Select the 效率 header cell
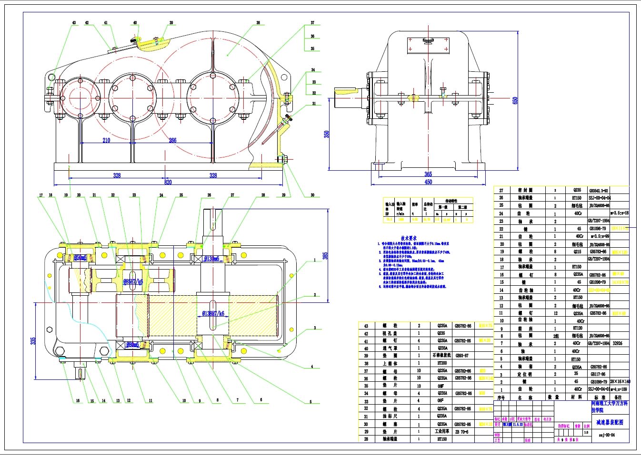Image resolution: width=641 pixels, height=455 pixels. [415, 204]
